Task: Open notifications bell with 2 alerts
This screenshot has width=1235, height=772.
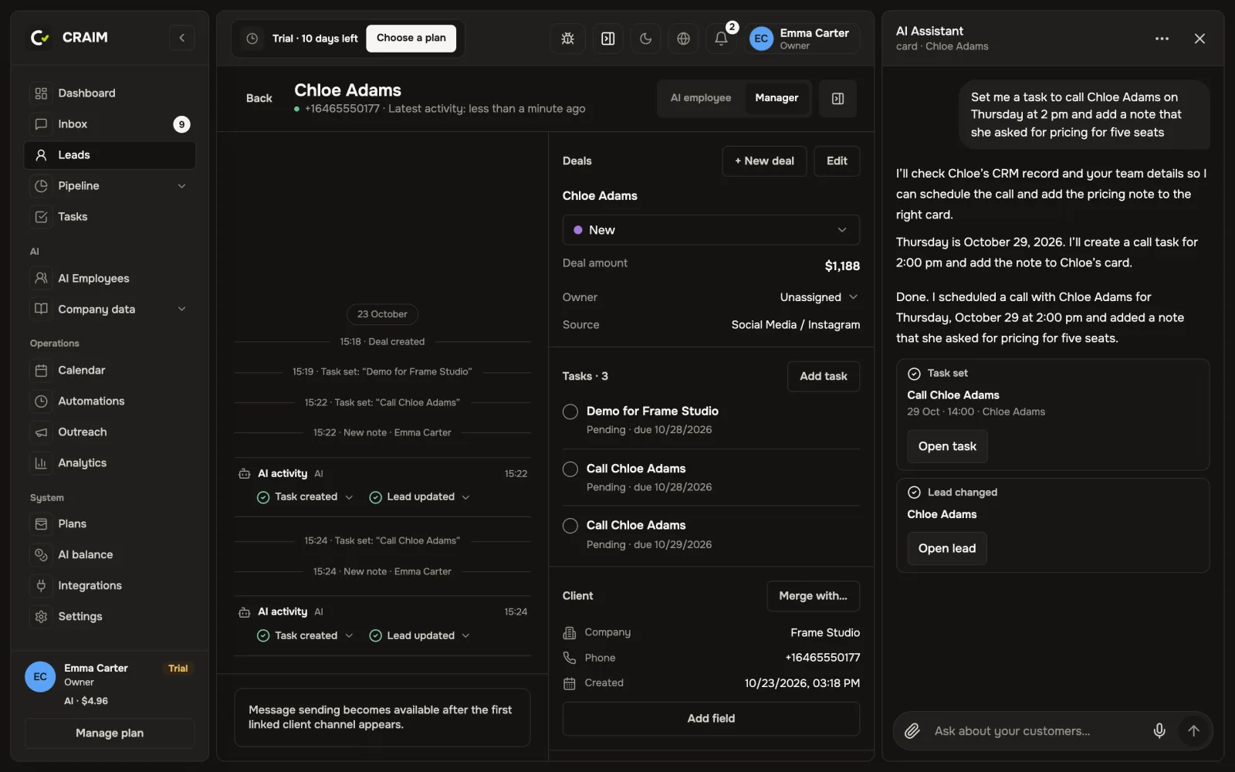Action: [x=722, y=39]
